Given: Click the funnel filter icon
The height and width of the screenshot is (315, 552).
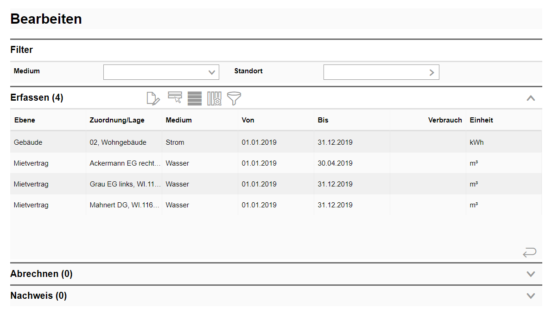Looking at the screenshot, I should [x=234, y=98].
